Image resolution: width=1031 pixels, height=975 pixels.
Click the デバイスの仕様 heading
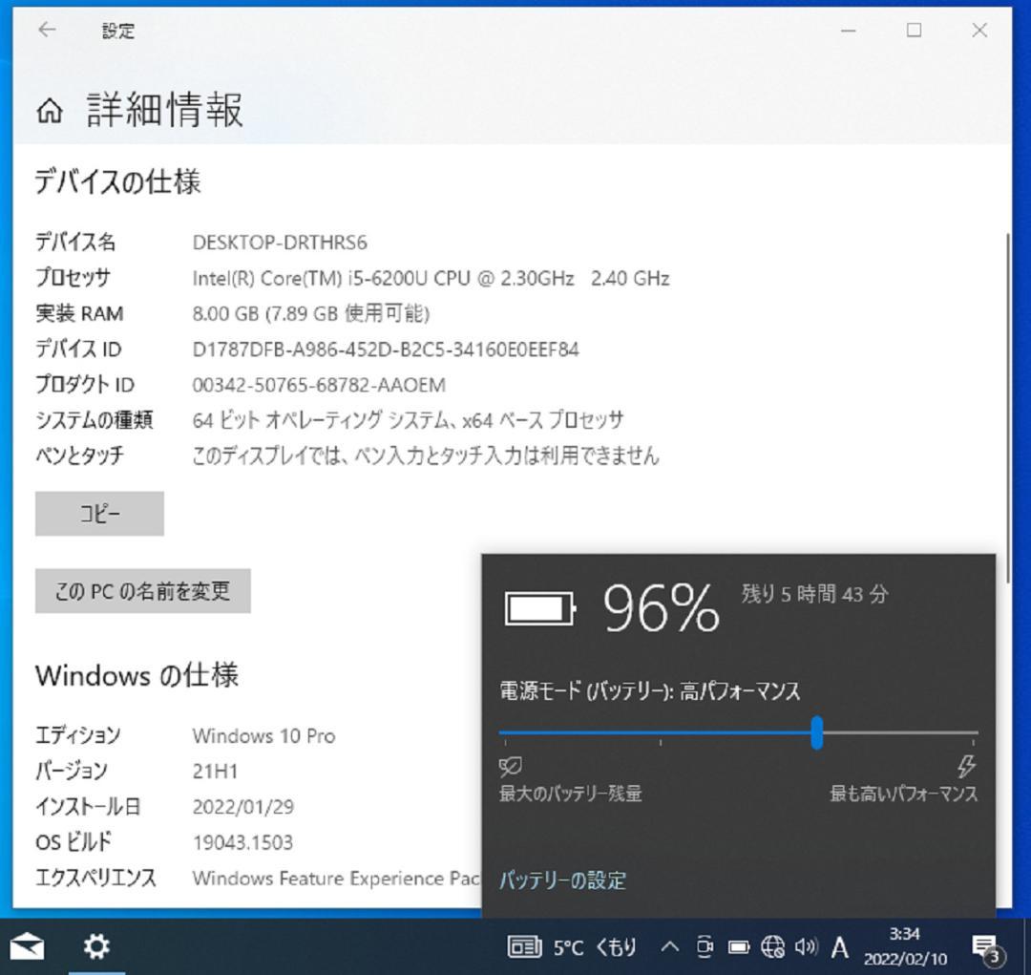click(117, 180)
